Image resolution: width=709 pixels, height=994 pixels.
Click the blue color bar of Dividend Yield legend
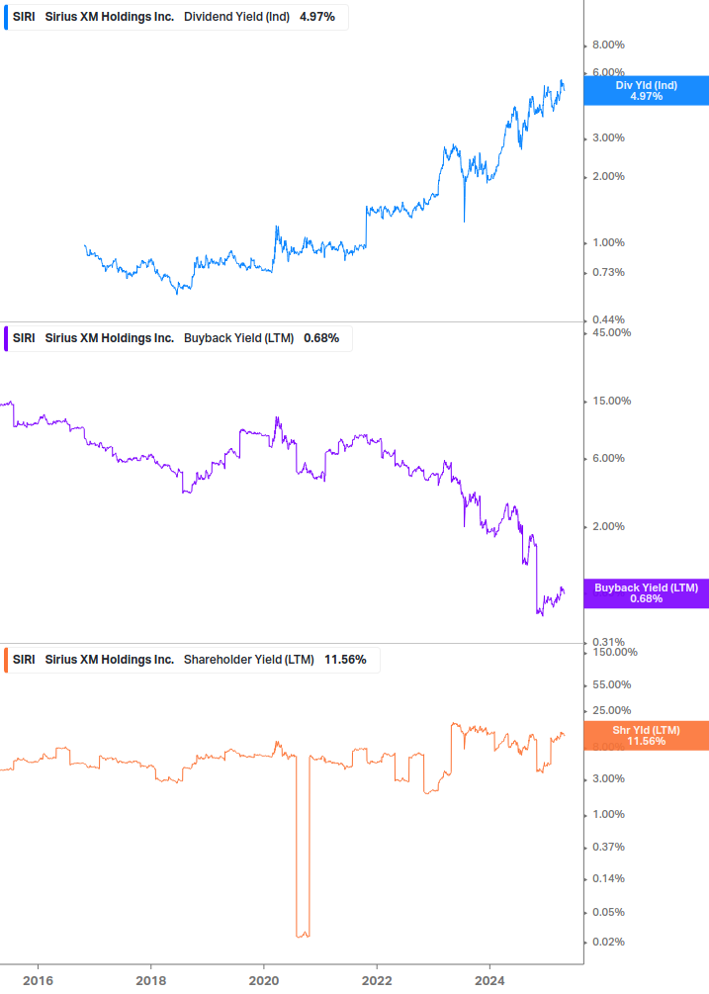click(x=6, y=17)
